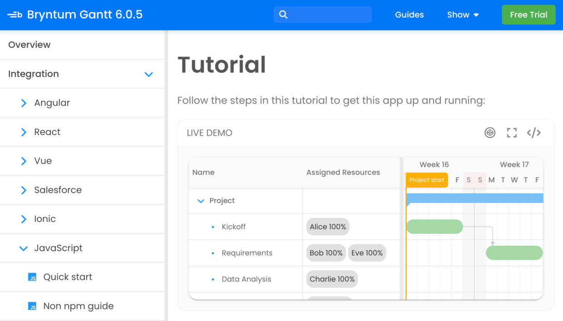Click the Requirements task name
This screenshot has height=321, width=563.
point(247,253)
